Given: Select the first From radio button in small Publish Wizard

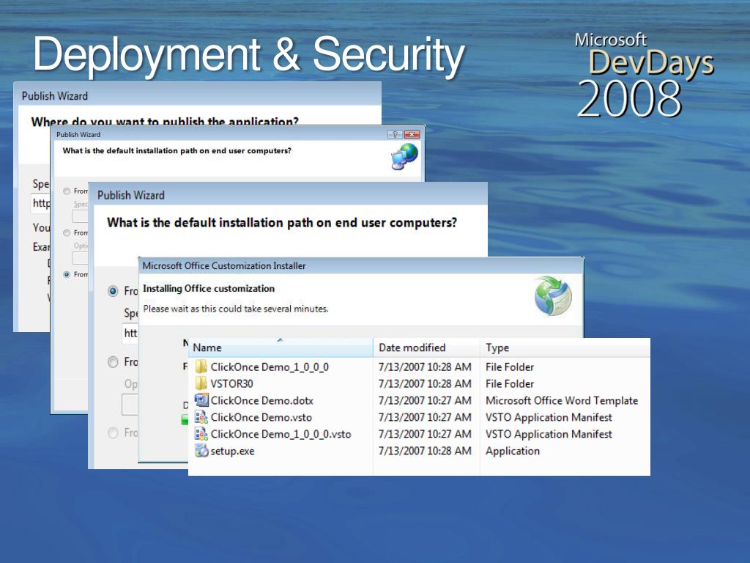Looking at the screenshot, I should pos(67,191).
